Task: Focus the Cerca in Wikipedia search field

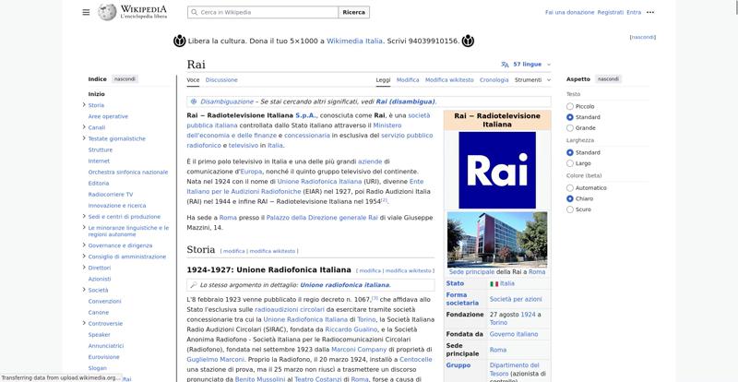Action: (263, 12)
